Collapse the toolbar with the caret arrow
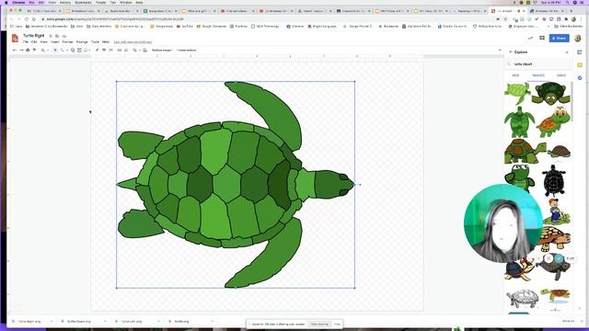This screenshot has height=331, width=589. (x=500, y=50)
